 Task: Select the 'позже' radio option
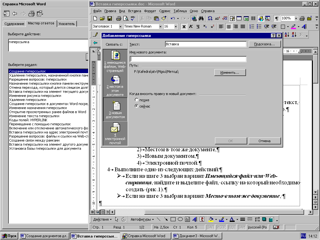coord(142,100)
